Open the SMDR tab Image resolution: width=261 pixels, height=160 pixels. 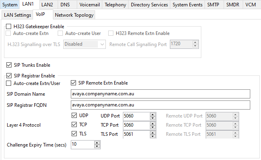(233, 5)
